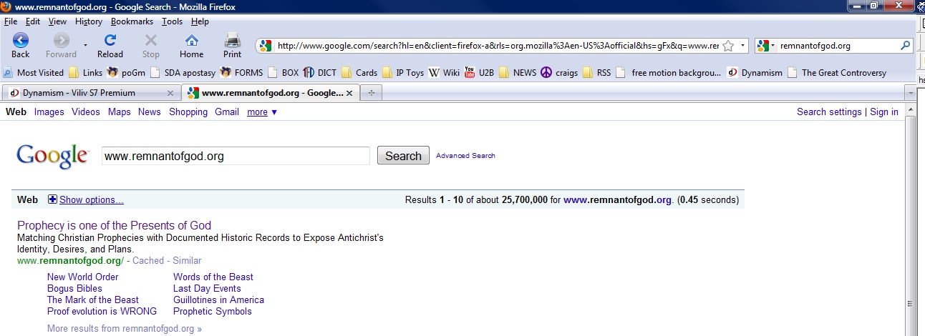925x336 pixels.
Task: Open the IP Toys bookmarks folder
Action: coord(403,72)
